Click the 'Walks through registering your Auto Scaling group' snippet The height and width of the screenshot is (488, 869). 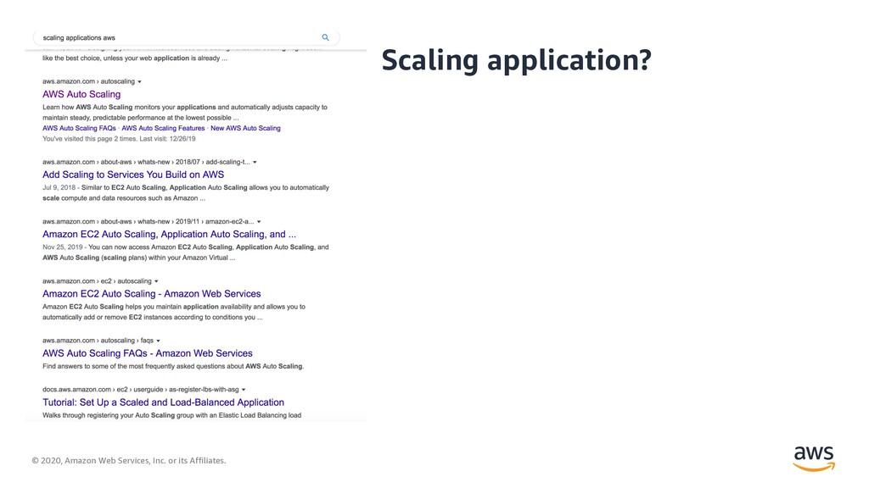pos(171,415)
